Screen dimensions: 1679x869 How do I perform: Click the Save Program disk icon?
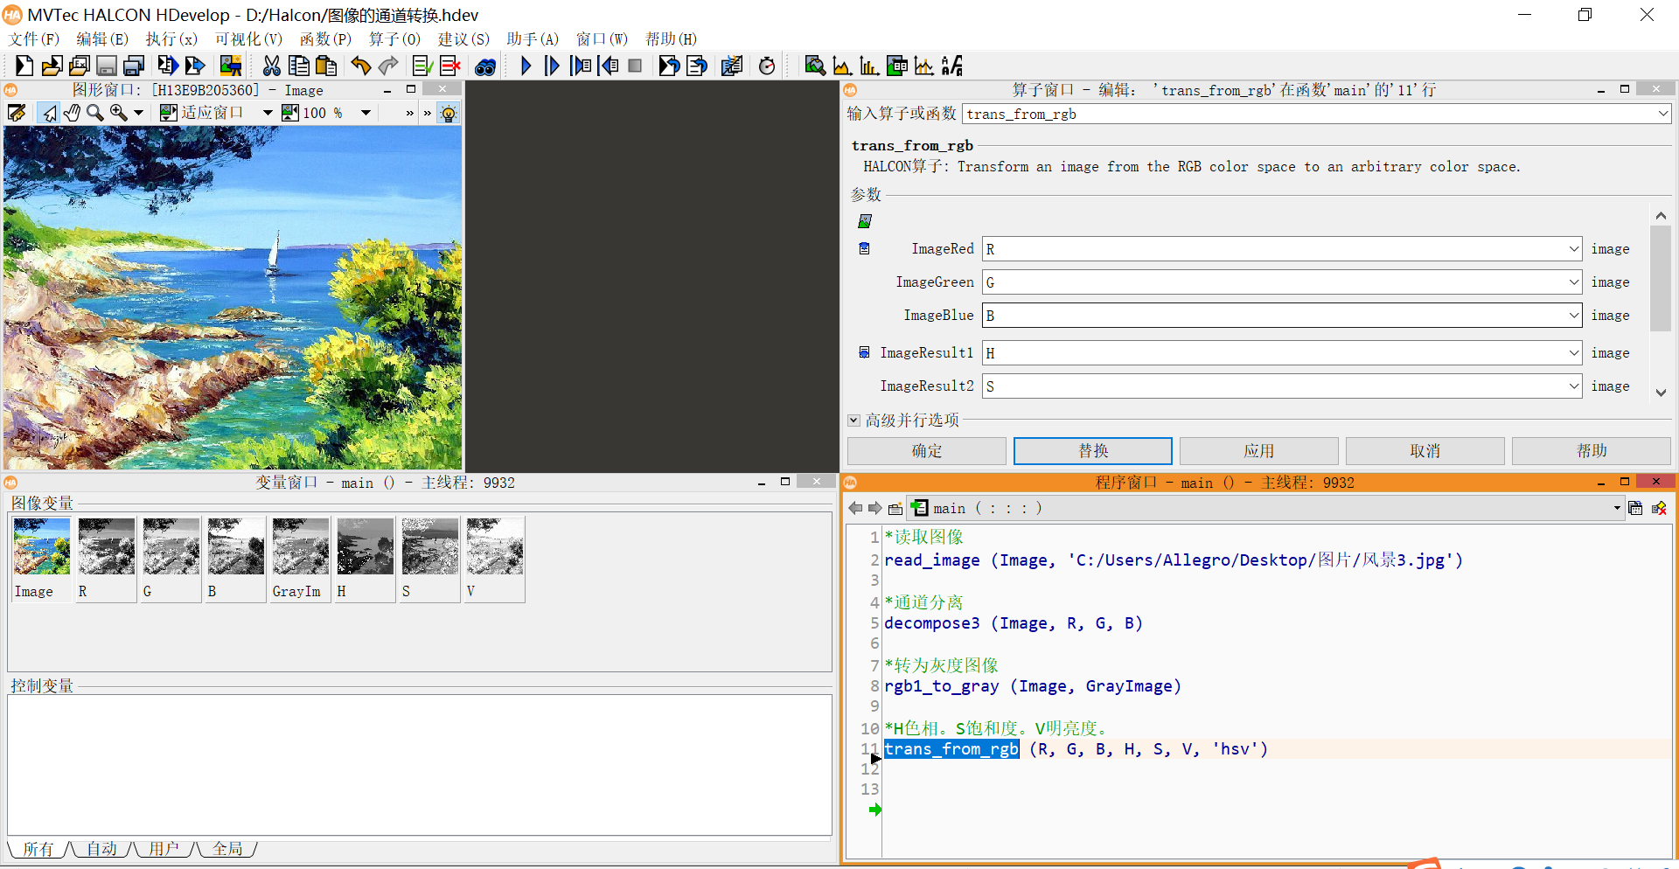pos(107,66)
